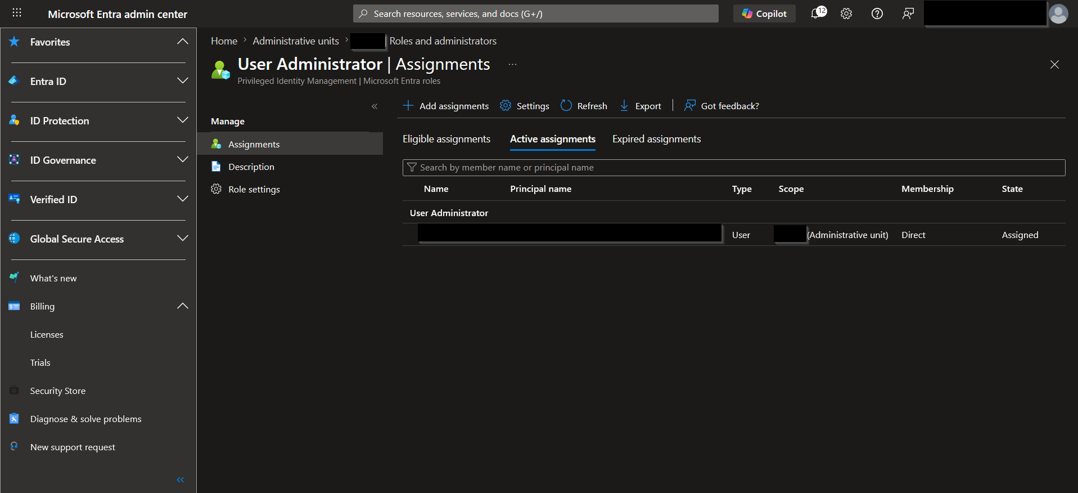
Task: Select Assignments in the Manage menu
Action: 290,144
